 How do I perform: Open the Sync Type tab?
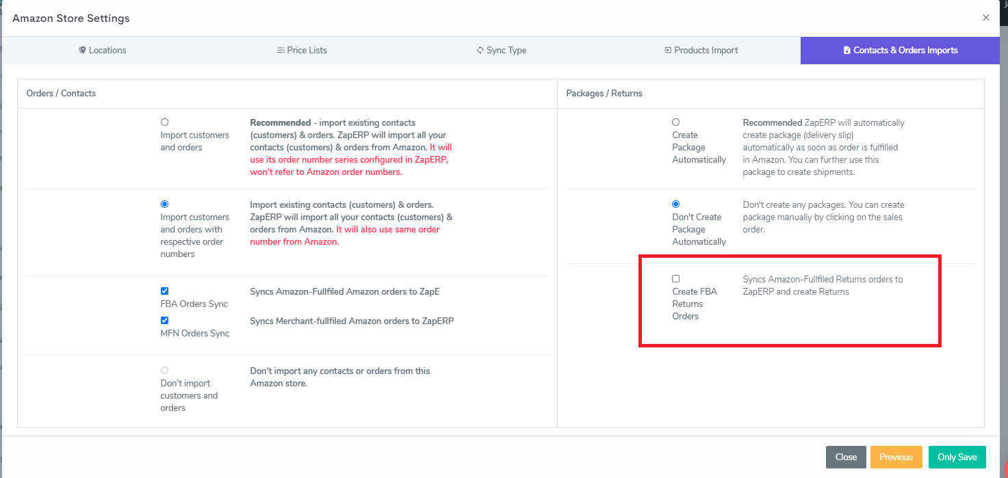(x=502, y=50)
